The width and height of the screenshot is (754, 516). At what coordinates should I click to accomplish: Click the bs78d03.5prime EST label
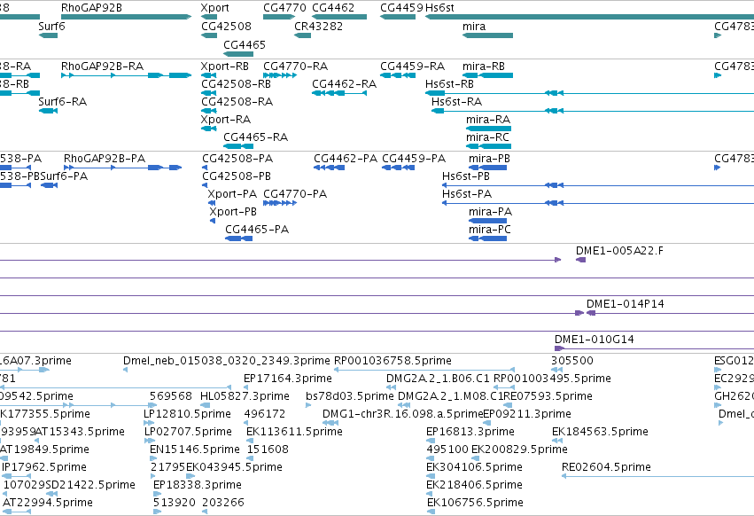350,396
